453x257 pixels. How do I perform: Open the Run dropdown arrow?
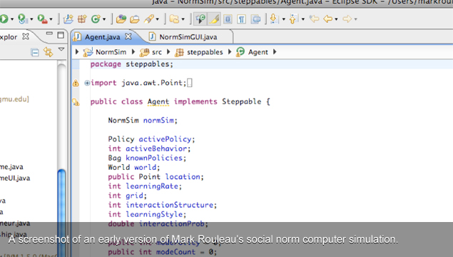12,19
